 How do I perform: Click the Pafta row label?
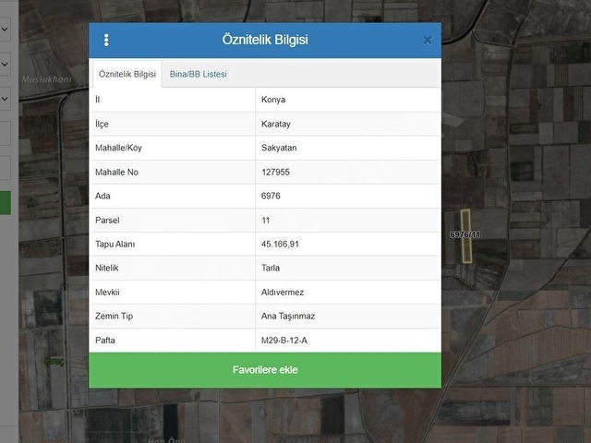coord(105,341)
